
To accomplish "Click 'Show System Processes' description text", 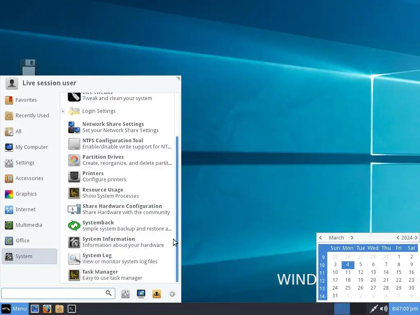I will click(111, 196).
